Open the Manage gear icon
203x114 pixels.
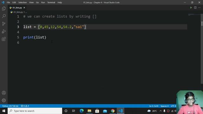pos(4,100)
